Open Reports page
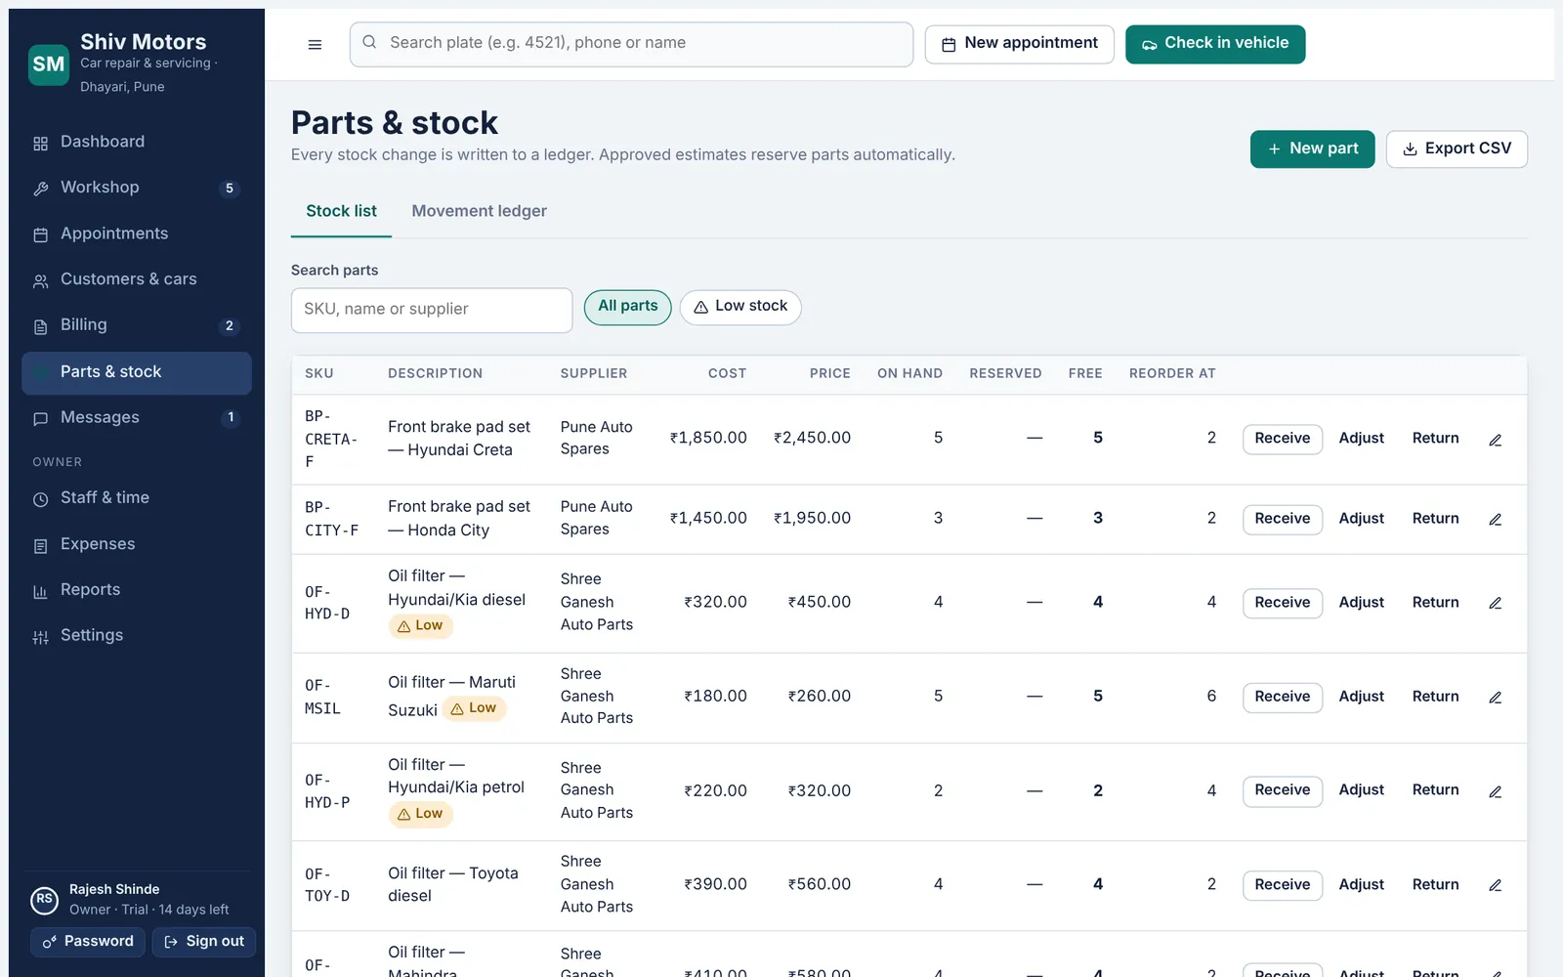The height and width of the screenshot is (977, 1563). click(x=137, y=590)
